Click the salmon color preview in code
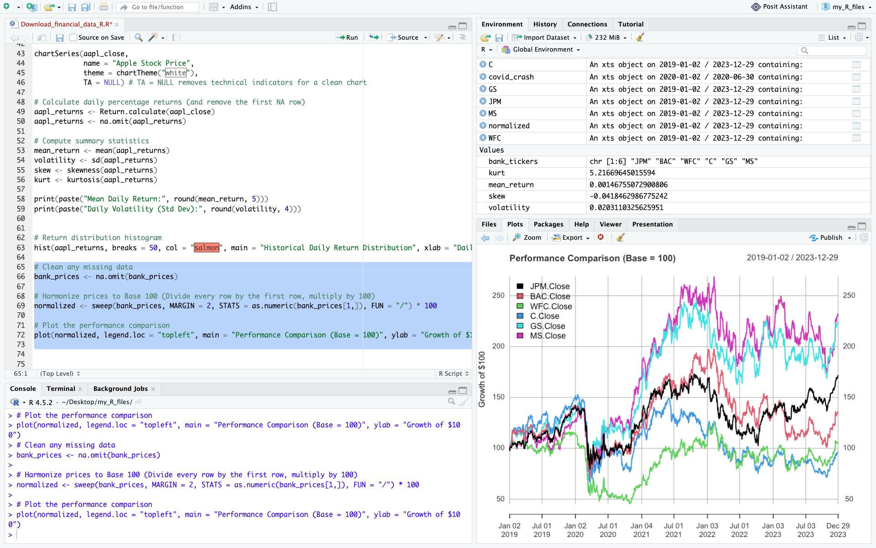Viewport: 876px width, 548px height. tap(207, 248)
